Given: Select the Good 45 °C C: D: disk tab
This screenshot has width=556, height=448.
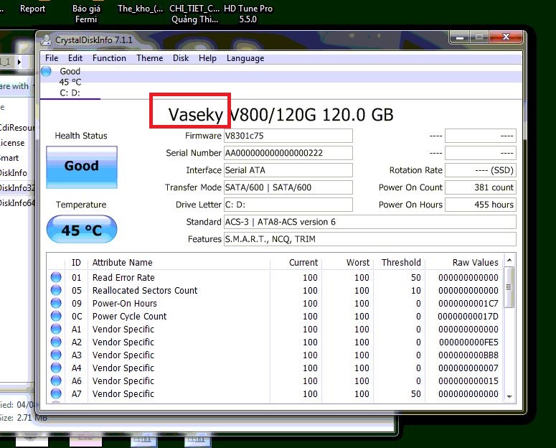Looking at the screenshot, I should (70, 82).
